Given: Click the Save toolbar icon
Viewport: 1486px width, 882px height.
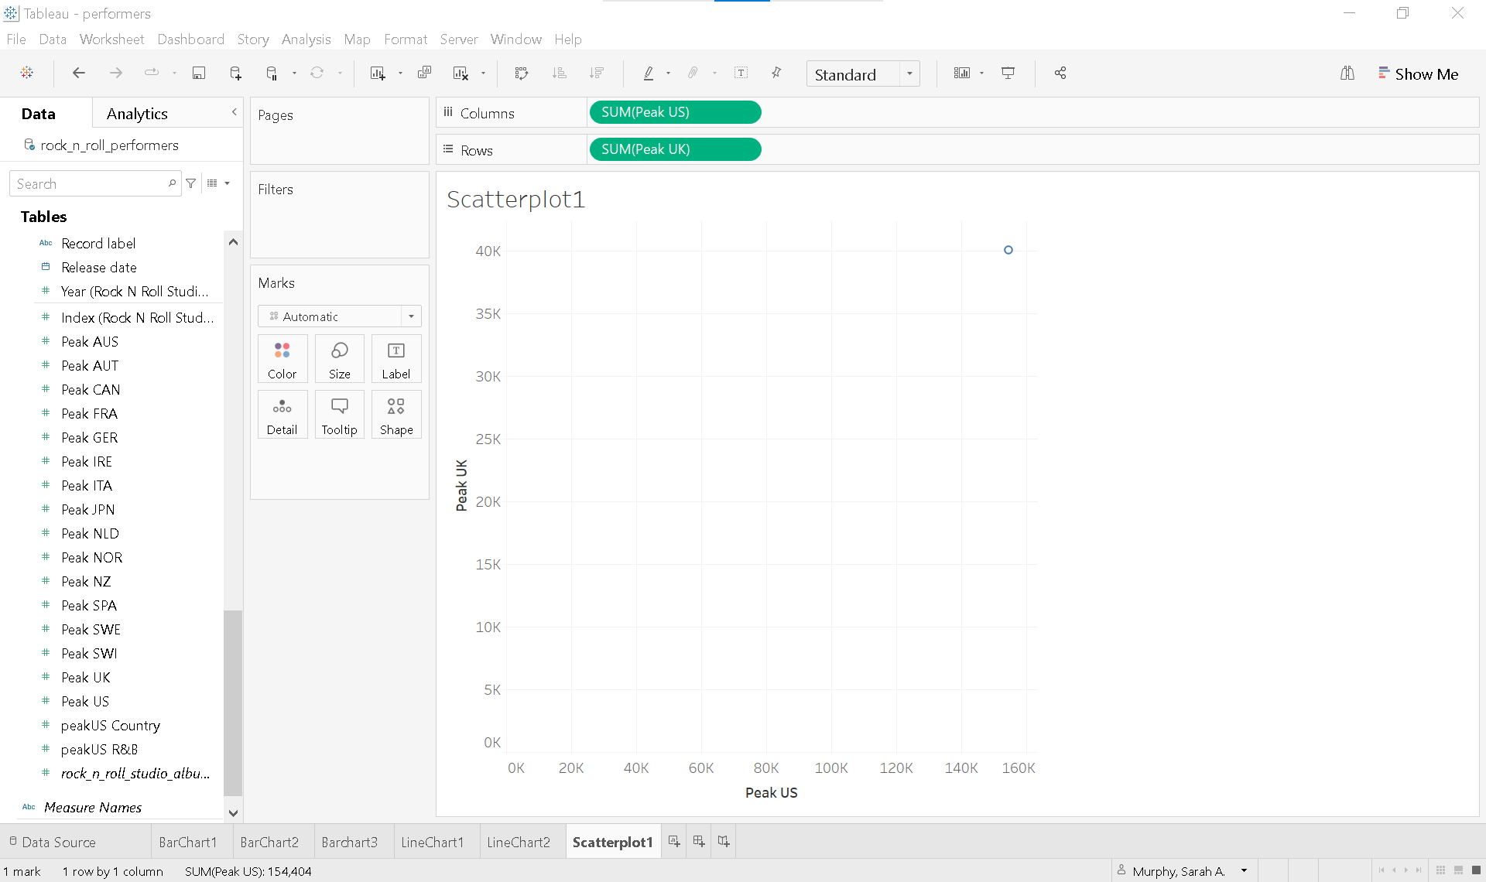Looking at the screenshot, I should coord(199,73).
